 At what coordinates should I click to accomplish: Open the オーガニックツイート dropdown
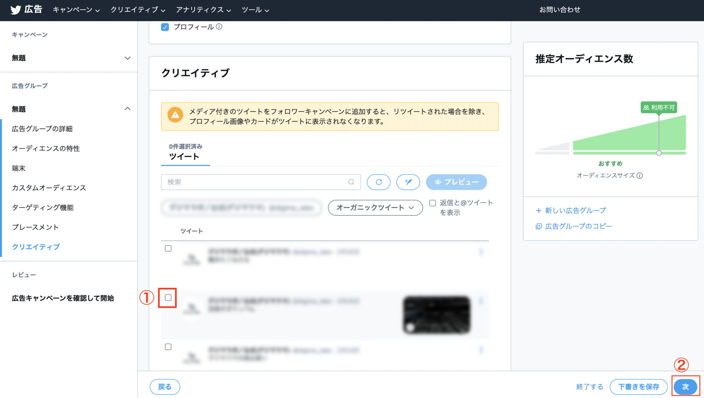375,208
